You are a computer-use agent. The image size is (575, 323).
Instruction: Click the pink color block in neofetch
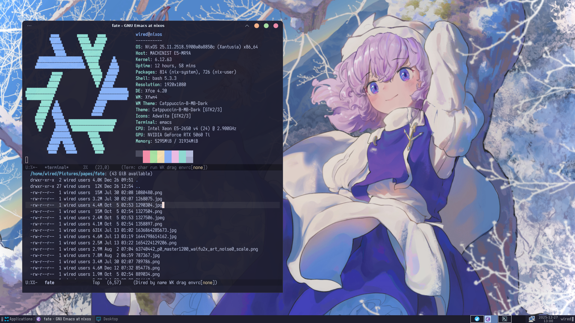(x=146, y=156)
